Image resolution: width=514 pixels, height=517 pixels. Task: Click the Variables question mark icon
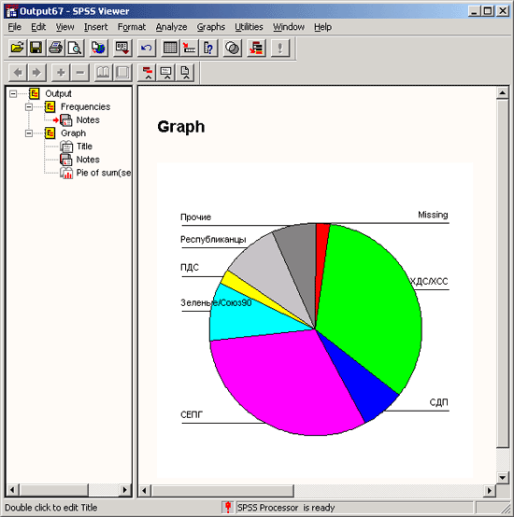[209, 49]
